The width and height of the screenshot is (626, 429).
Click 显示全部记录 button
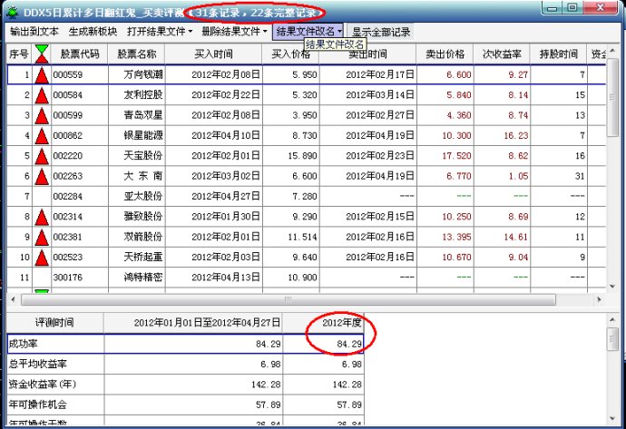[x=381, y=32]
